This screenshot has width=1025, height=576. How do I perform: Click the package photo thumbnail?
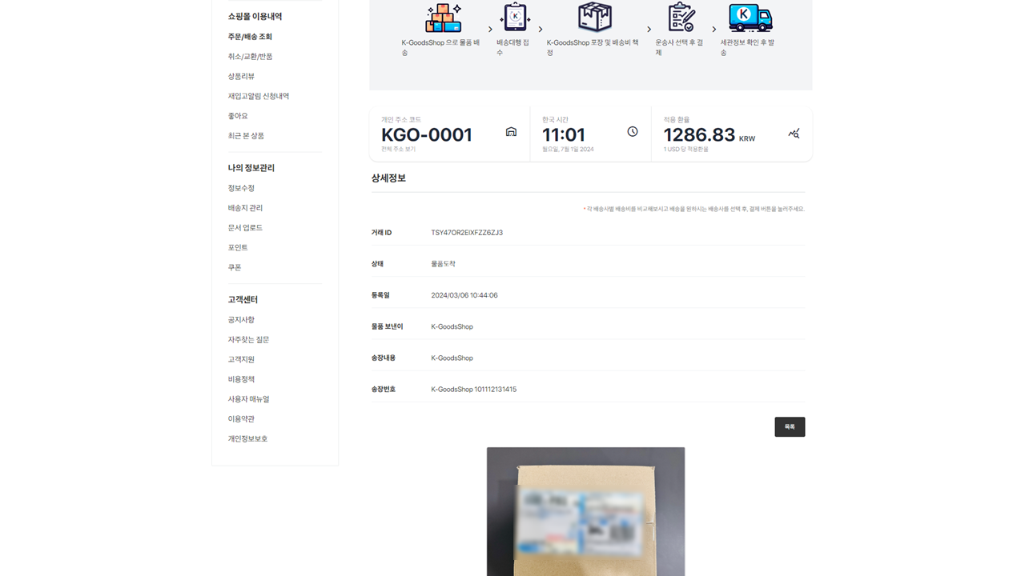click(x=585, y=512)
